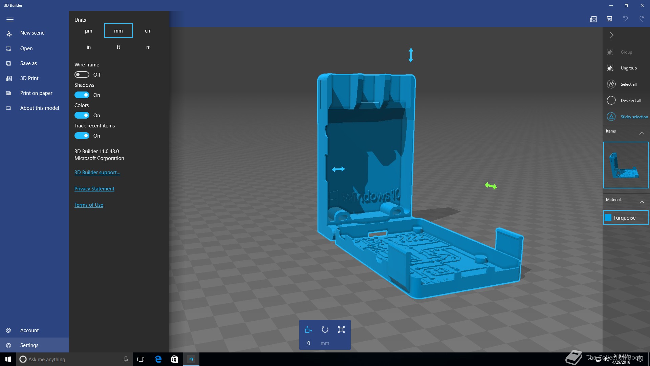This screenshot has height=366, width=650.
Task: Click the New scene icon
Action: (x=9, y=33)
